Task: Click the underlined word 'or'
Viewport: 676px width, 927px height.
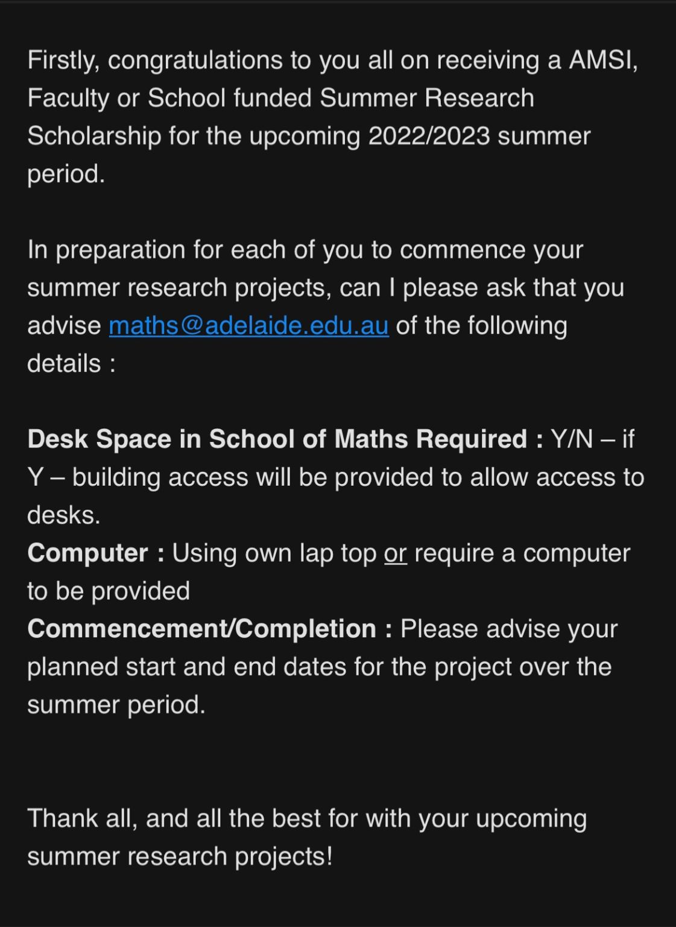Action: coord(396,553)
